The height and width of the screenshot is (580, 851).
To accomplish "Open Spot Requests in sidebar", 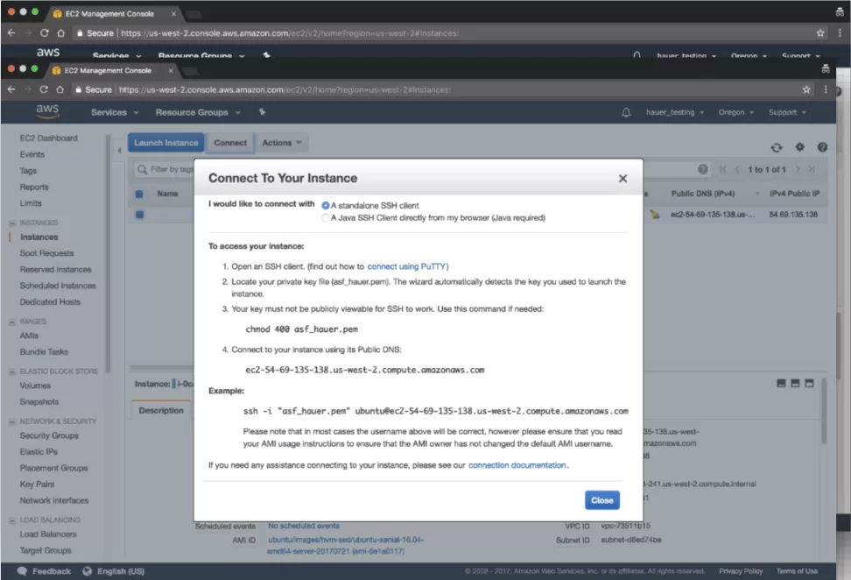I will pos(46,253).
